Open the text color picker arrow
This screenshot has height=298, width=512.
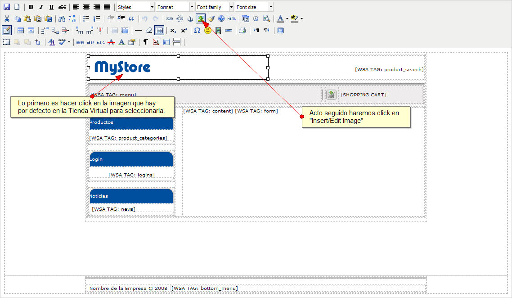coord(287,18)
